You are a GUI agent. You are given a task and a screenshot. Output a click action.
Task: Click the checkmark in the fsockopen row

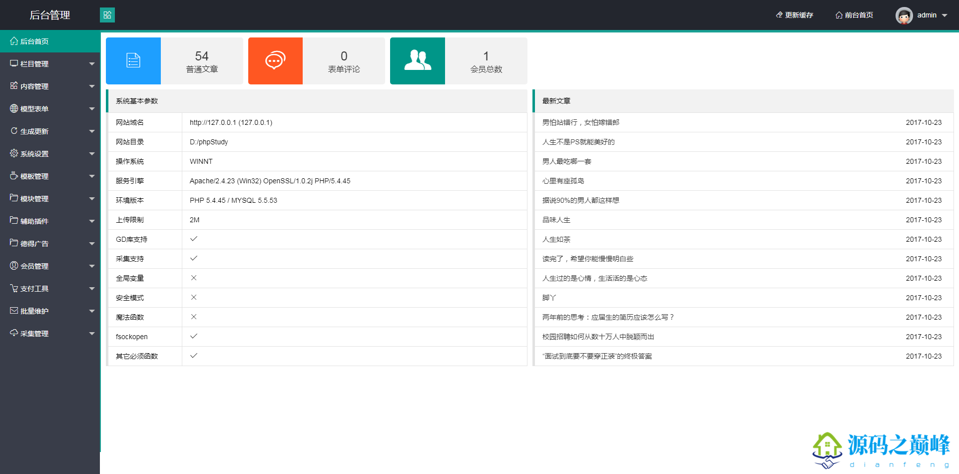(194, 336)
